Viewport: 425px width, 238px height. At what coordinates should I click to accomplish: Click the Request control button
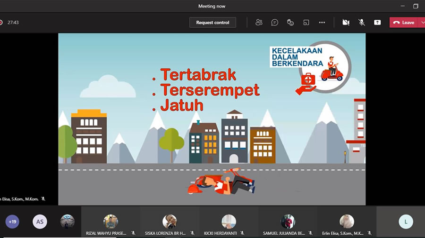[212, 22]
